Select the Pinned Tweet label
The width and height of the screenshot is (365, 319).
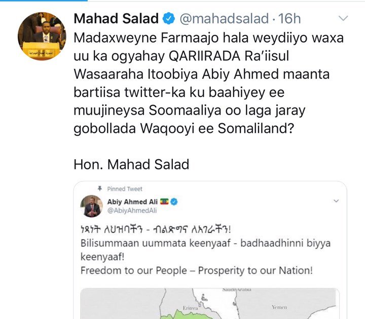[x=125, y=189]
